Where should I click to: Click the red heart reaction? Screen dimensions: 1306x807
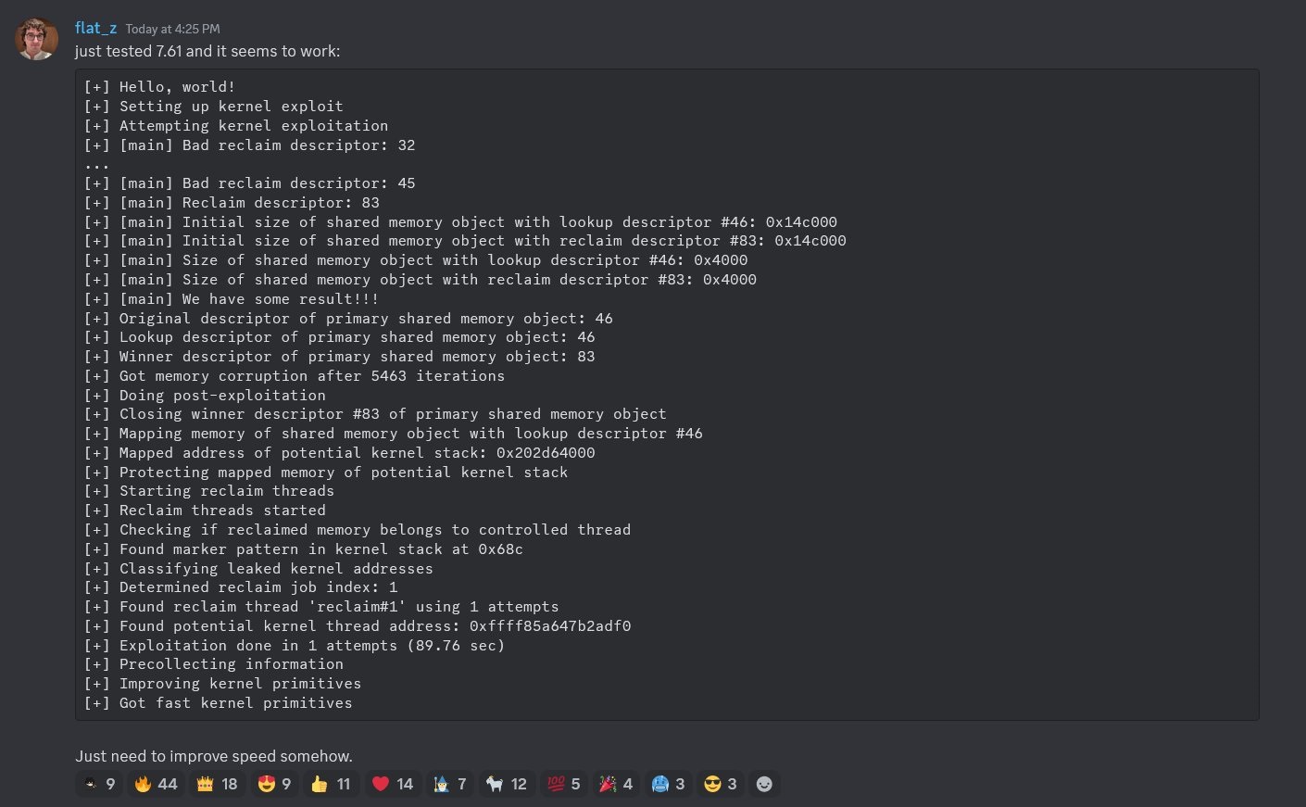(393, 784)
